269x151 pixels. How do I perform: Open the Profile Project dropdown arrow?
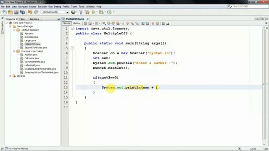[x=113, y=12]
